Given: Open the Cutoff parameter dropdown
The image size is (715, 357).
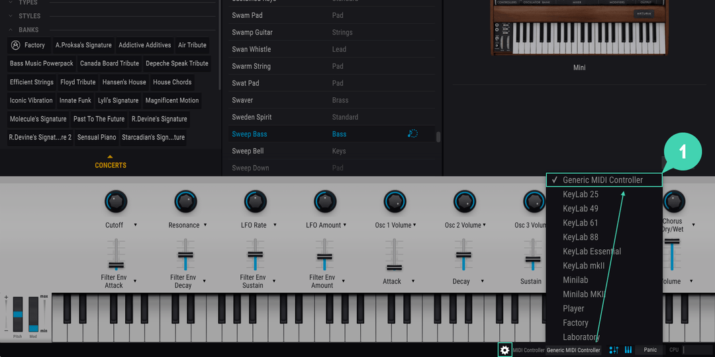Looking at the screenshot, I should pos(136,225).
